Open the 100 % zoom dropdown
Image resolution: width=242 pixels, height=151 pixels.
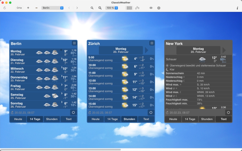coord(112,8)
